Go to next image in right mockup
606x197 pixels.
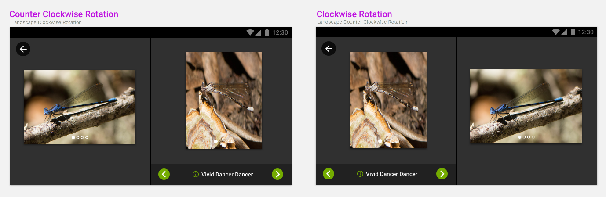[x=442, y=174]
